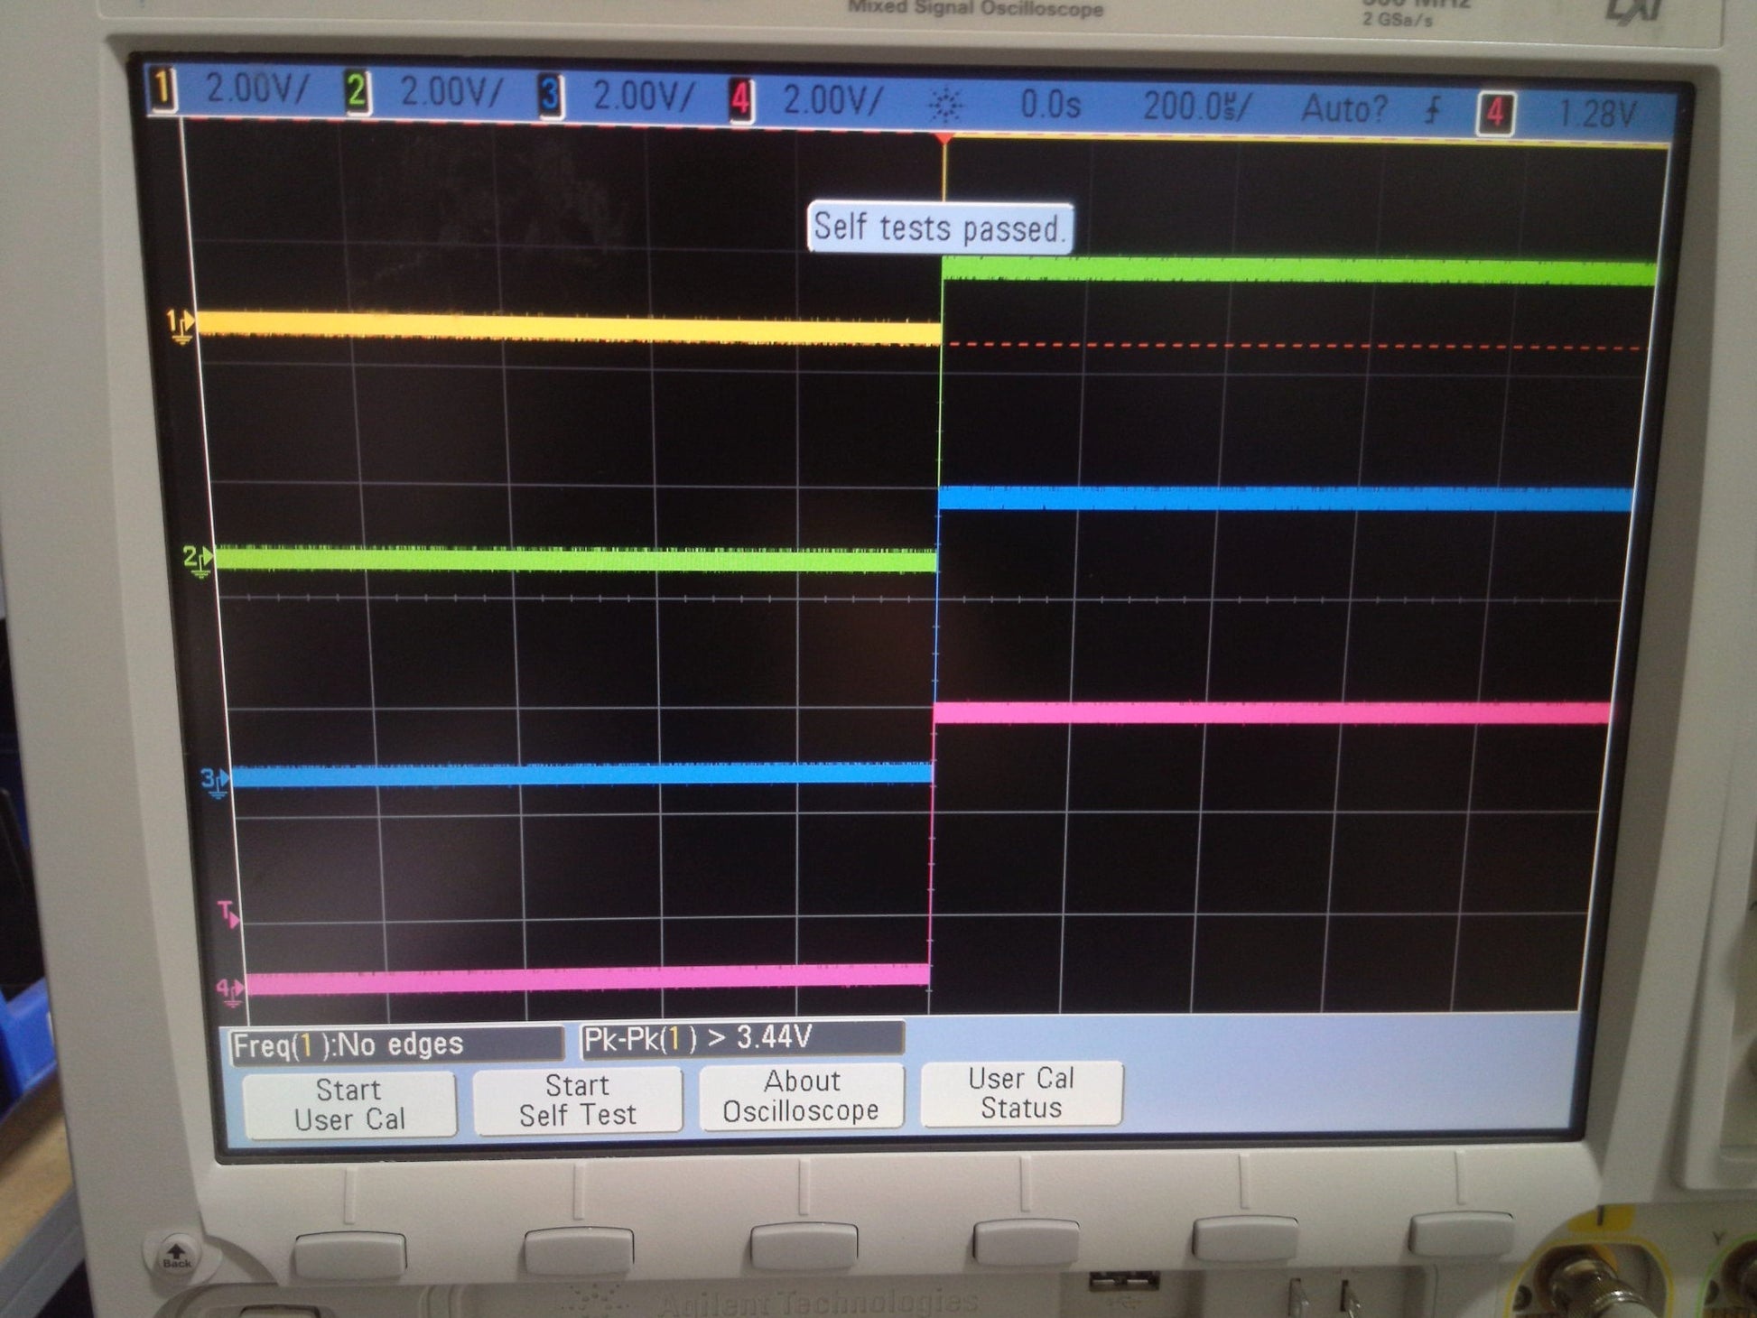Click the trigger level T marker
This screenshot has width=1757, height=1318.
click(229, 914)
